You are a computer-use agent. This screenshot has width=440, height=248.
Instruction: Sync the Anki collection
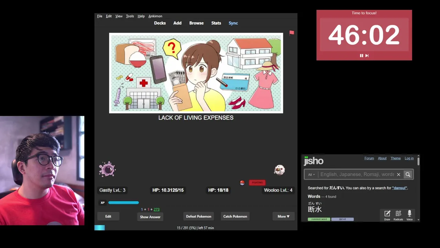[233, 23]
